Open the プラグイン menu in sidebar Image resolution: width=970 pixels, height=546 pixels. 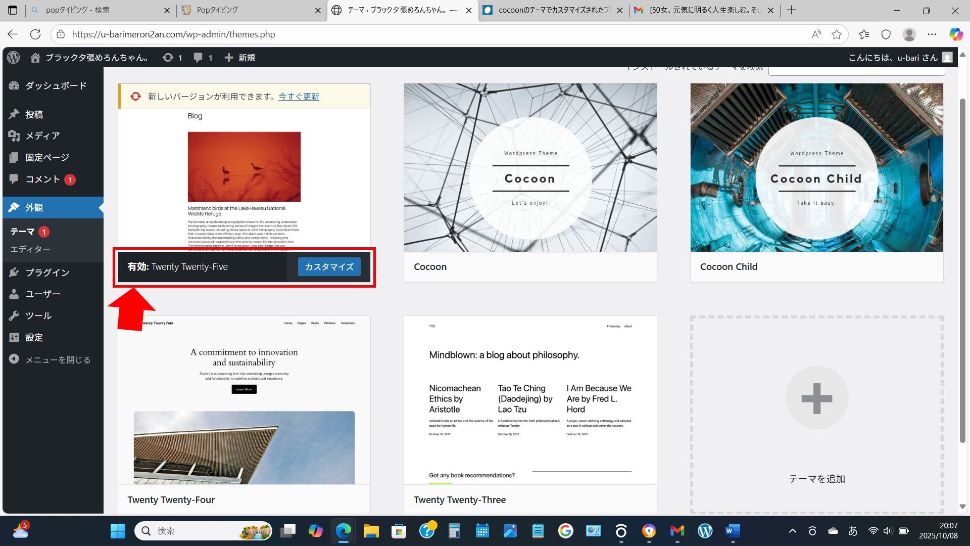coord(47,272)
